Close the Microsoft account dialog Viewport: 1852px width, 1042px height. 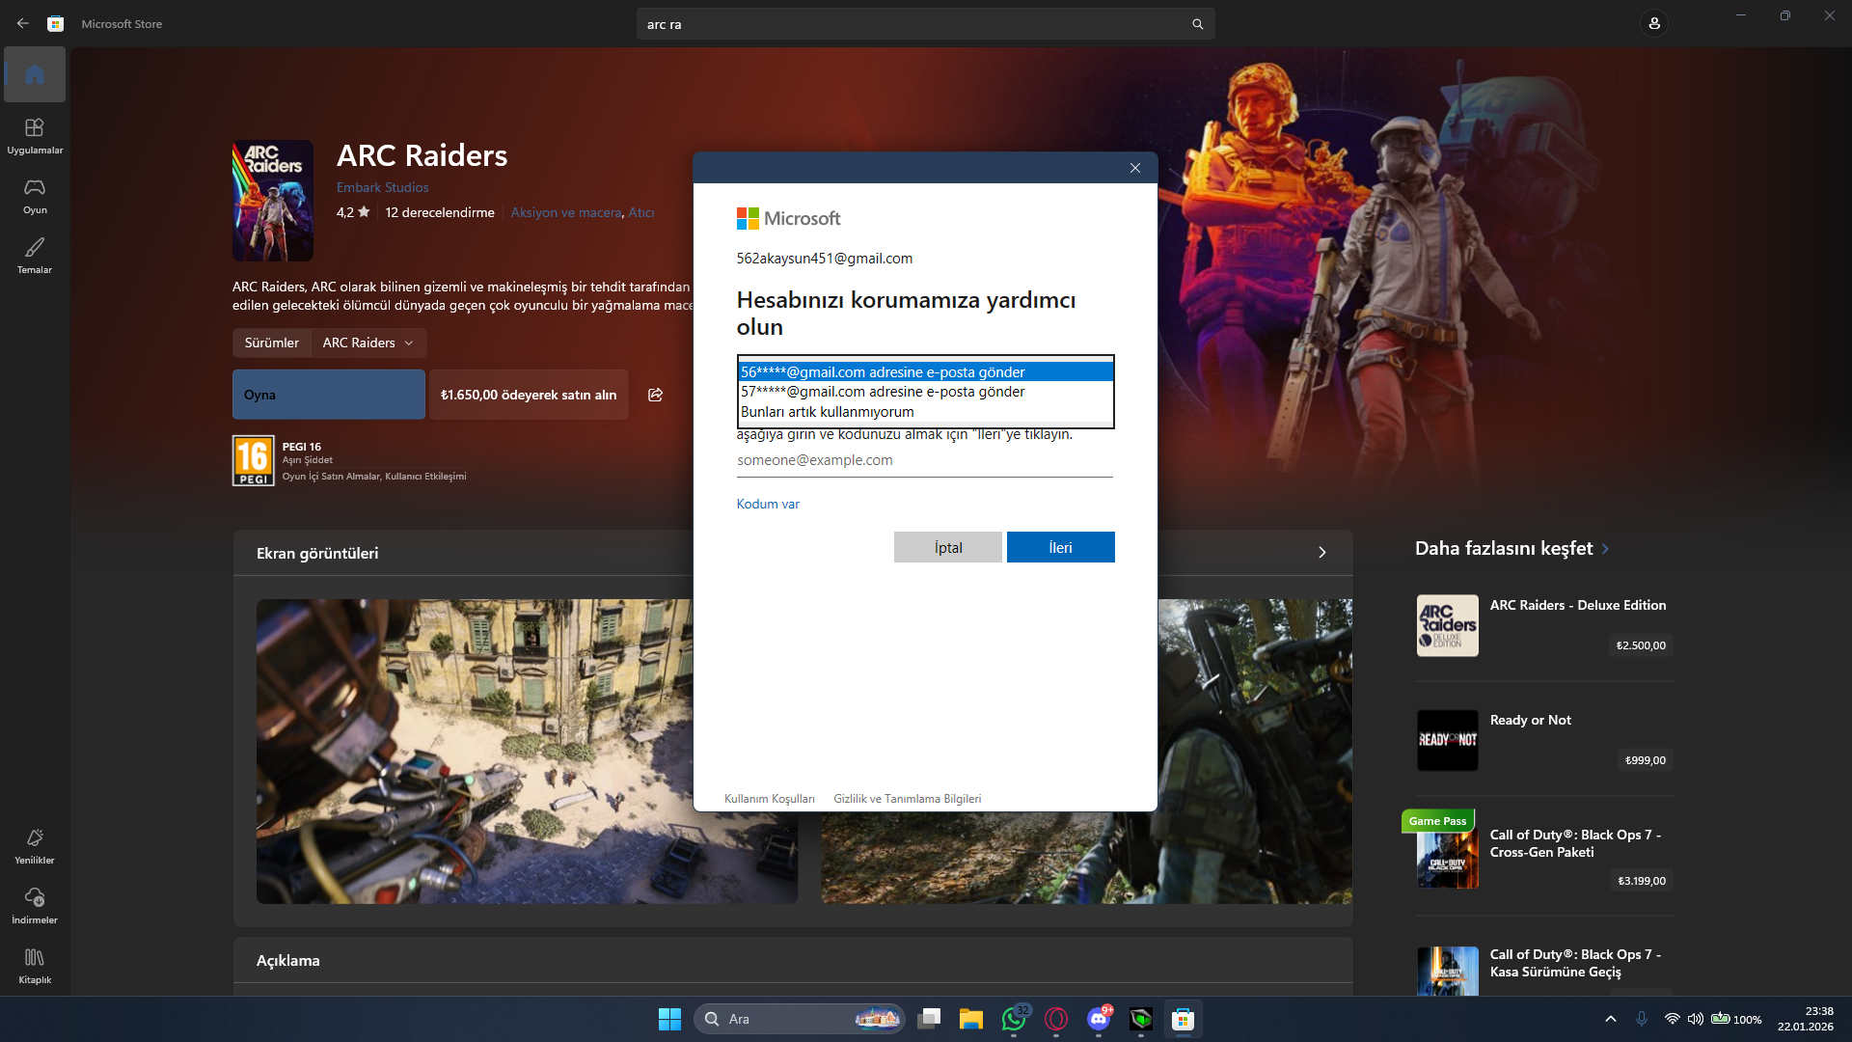tap(1135, 168)
